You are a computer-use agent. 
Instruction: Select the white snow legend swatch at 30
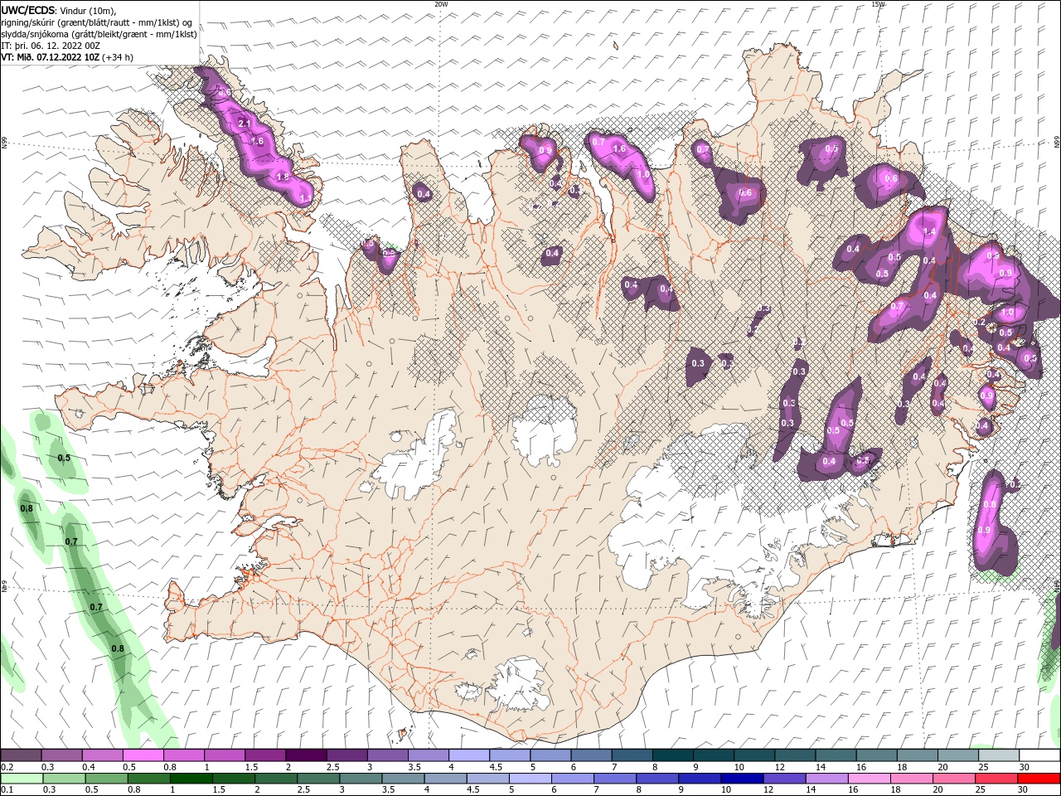(1039, 755)
